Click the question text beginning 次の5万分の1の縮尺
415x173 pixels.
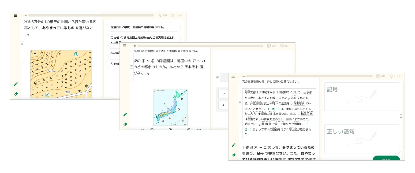coord(61,28)
